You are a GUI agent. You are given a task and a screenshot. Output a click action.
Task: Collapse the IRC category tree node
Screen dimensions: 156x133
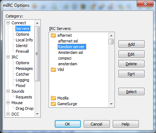[x=8, y=57]
